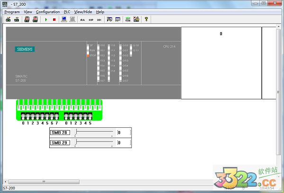Click the green Run button in toolbar
Viewport: 284px width, 193px height.
46,19
